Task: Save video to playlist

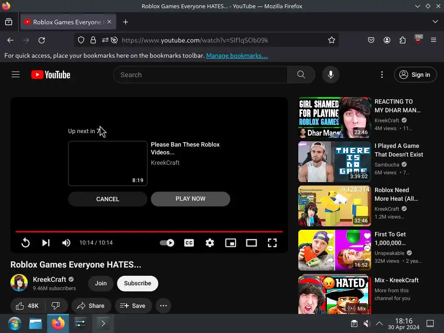Action: click(x=133, y=306)
